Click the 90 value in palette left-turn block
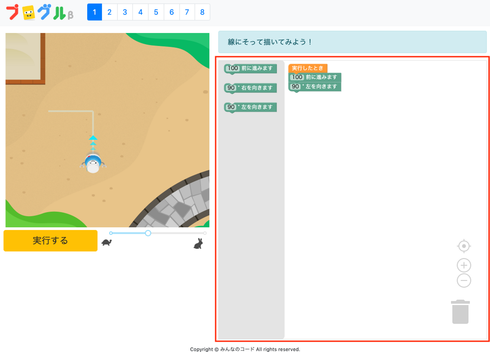This screenshot has width=490, height=352. click(231, 107)
